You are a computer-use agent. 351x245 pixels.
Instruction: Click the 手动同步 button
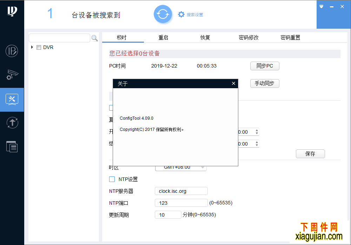point(265,83)
